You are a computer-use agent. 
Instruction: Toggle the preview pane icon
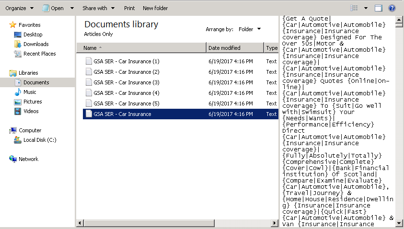(379, 8)
